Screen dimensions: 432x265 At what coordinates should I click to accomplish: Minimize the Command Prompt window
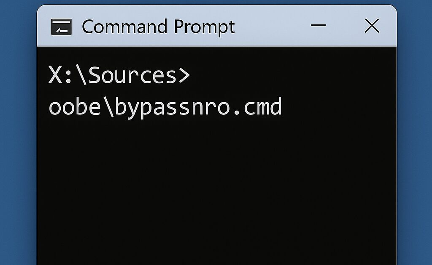(x=319, y=25)
